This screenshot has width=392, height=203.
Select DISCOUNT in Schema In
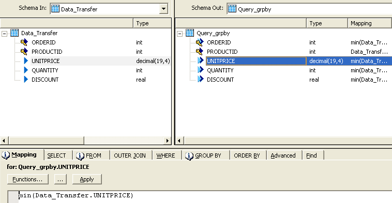click(x=45, y=80)
